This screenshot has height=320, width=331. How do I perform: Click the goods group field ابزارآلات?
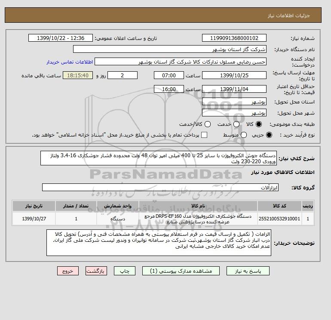click(160, 187)
